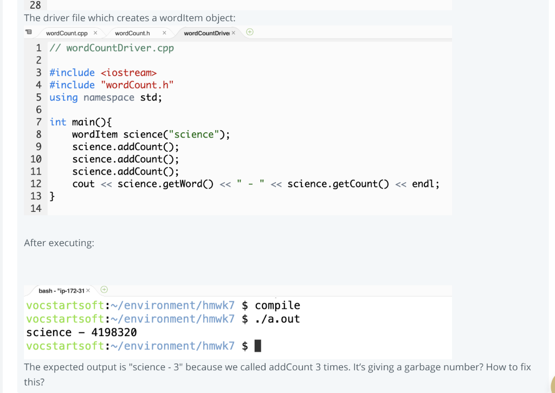Close the wordCount.cpp tab with its X icon

tap(95, 33)
